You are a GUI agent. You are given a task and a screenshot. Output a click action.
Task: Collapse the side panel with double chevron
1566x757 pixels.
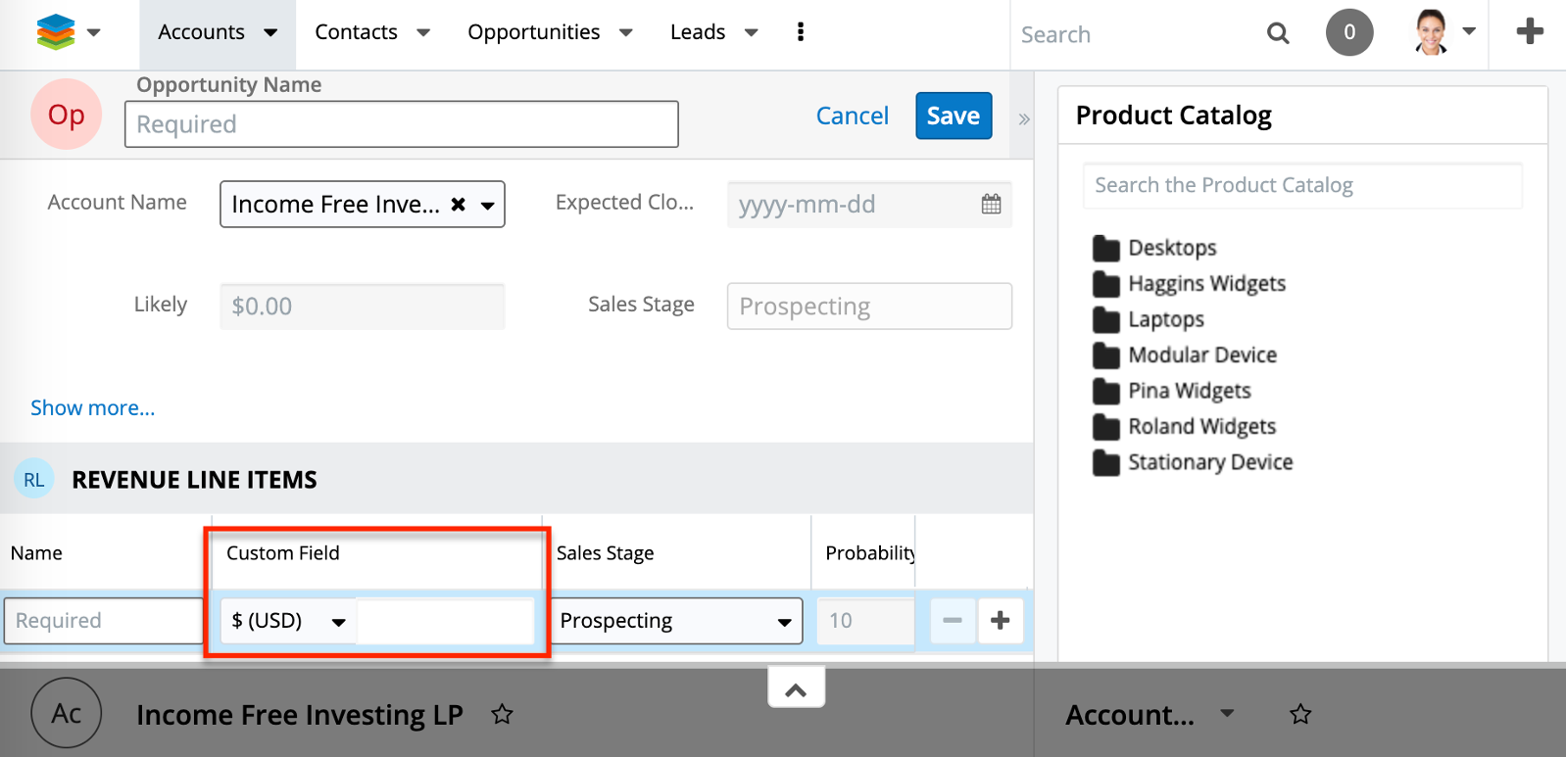(1023, 119)
